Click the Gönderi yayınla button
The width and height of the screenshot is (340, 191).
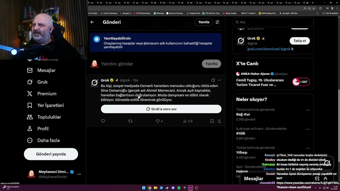(x=51, y=154)
